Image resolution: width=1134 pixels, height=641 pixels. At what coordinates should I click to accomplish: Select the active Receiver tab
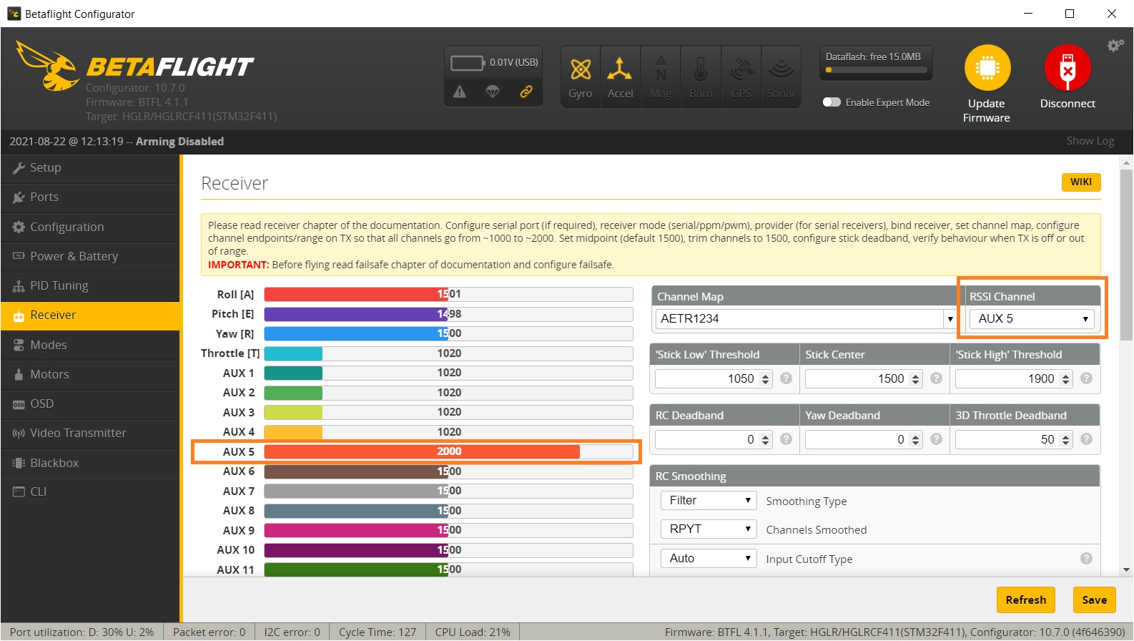(x=90, y=315)
